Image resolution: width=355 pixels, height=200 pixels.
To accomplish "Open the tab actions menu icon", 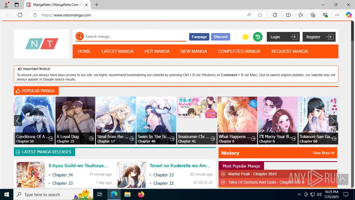I will (x=17, y=5).
